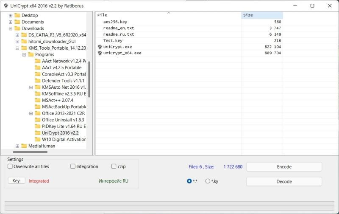The image size is (339, 214).
Task: Click the shield icon beside UniCrypt.exe
Action: tap(100, 47)
